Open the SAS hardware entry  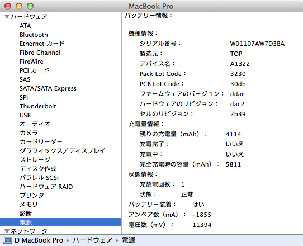pyautogui.click(x=25, y=79)
